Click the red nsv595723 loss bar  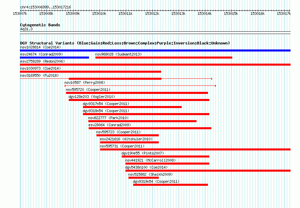click(x=128, y=135)
